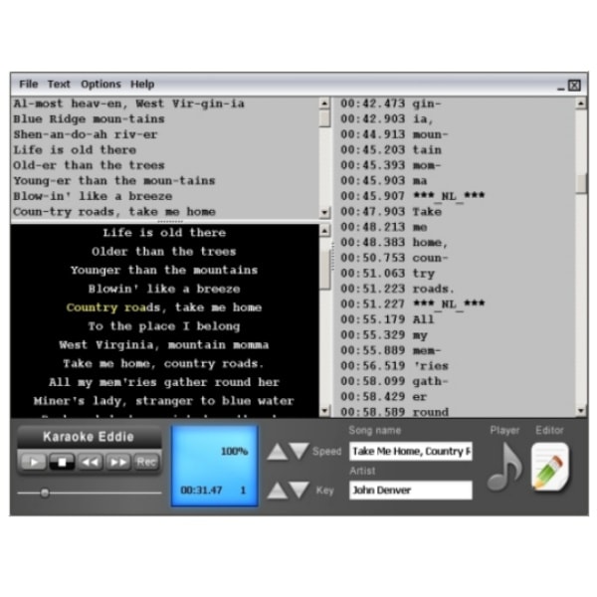This screenshot has width=597, height=597.
Task: Select timestamp row '00:42.903 ia,'
Action: coord(387,119)
